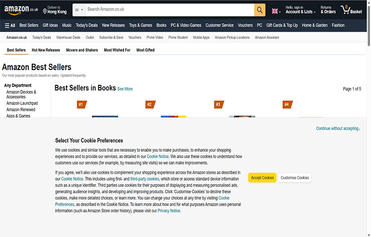This screenshot has width=371, height=237.
Task: Select Amazon Launchpad department
Action: point(22,103)
